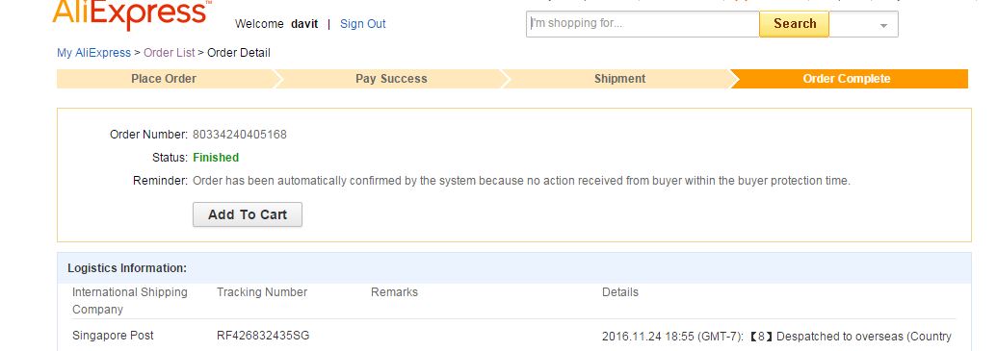The image size is (997, 351).
Task: Click the Search button
Action: click(x=794, y=24)
